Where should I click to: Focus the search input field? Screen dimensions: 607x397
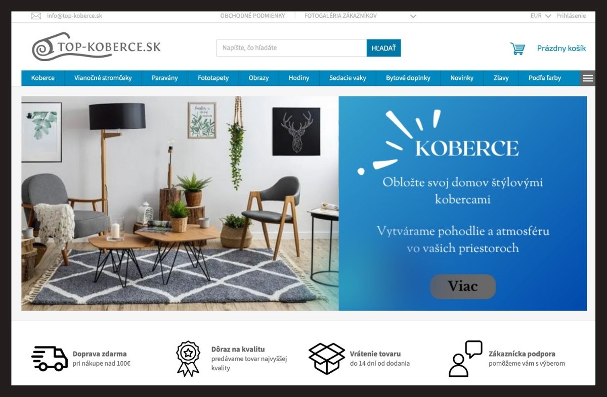292,48
